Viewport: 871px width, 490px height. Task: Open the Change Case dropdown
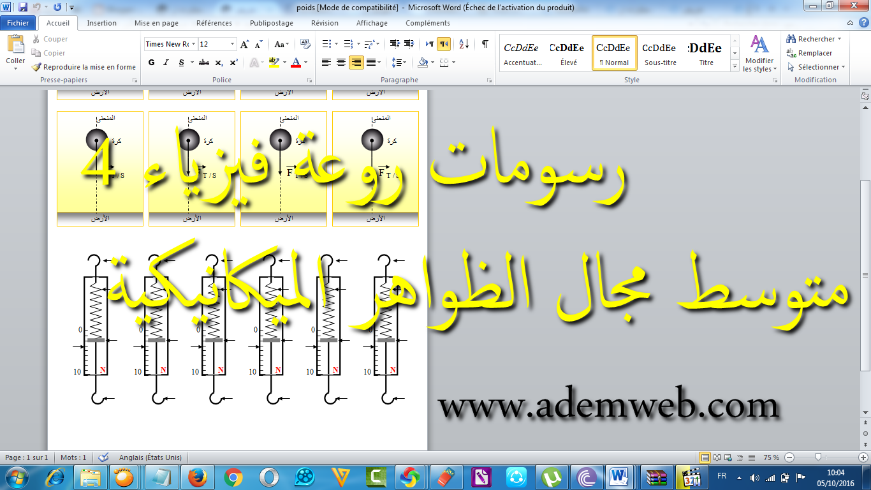coord(281,44)
